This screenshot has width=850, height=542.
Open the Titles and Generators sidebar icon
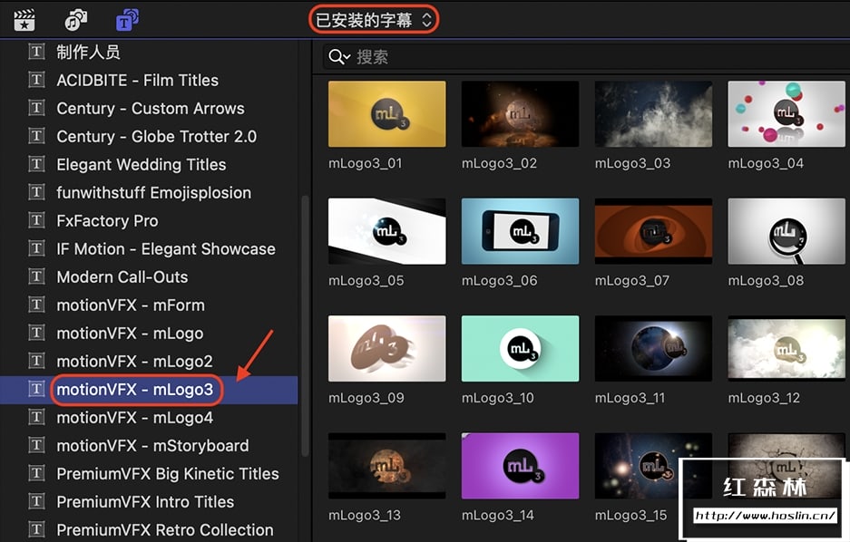point(127,20)
